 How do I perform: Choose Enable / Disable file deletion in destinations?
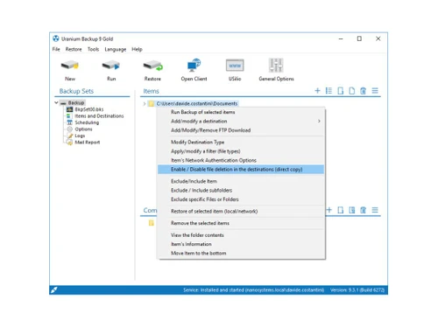(241, 169)
